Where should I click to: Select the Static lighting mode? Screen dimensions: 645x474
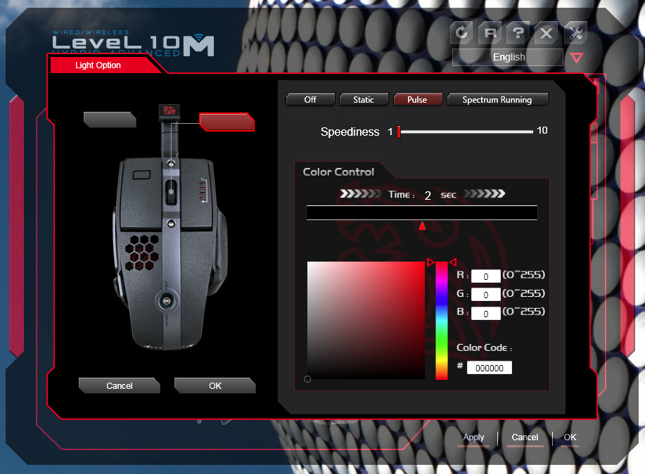(x=364, y=99)
